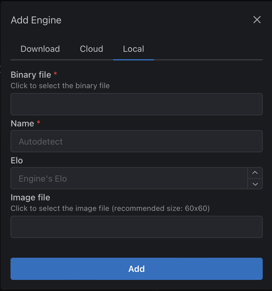
Task: Click the Elo decrement arrow
Action: tap(255, 184)
